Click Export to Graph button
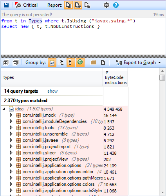Image resolution: width=166 pixels, height=196 pixels. [x=136, y=62]
